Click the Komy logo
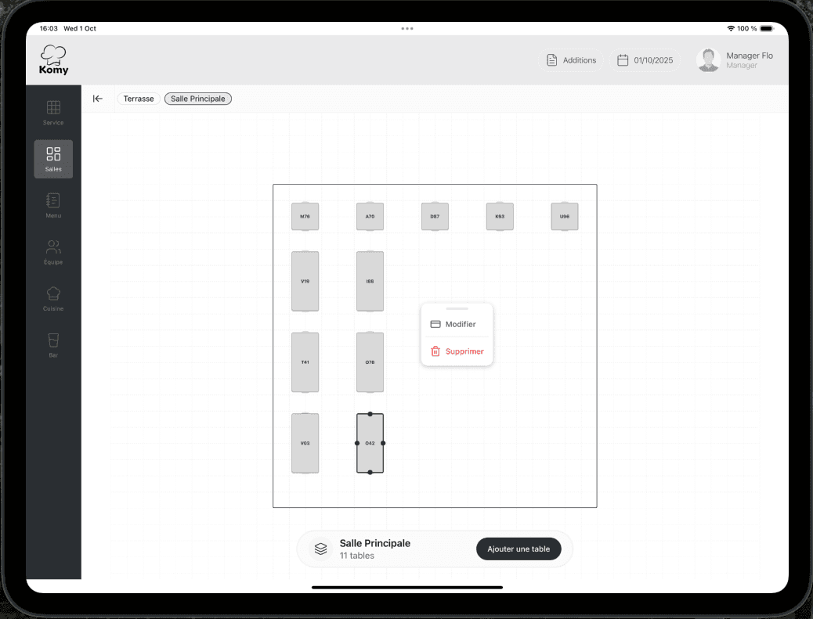This screenshot has height=619, width=813. click(53, 60)
